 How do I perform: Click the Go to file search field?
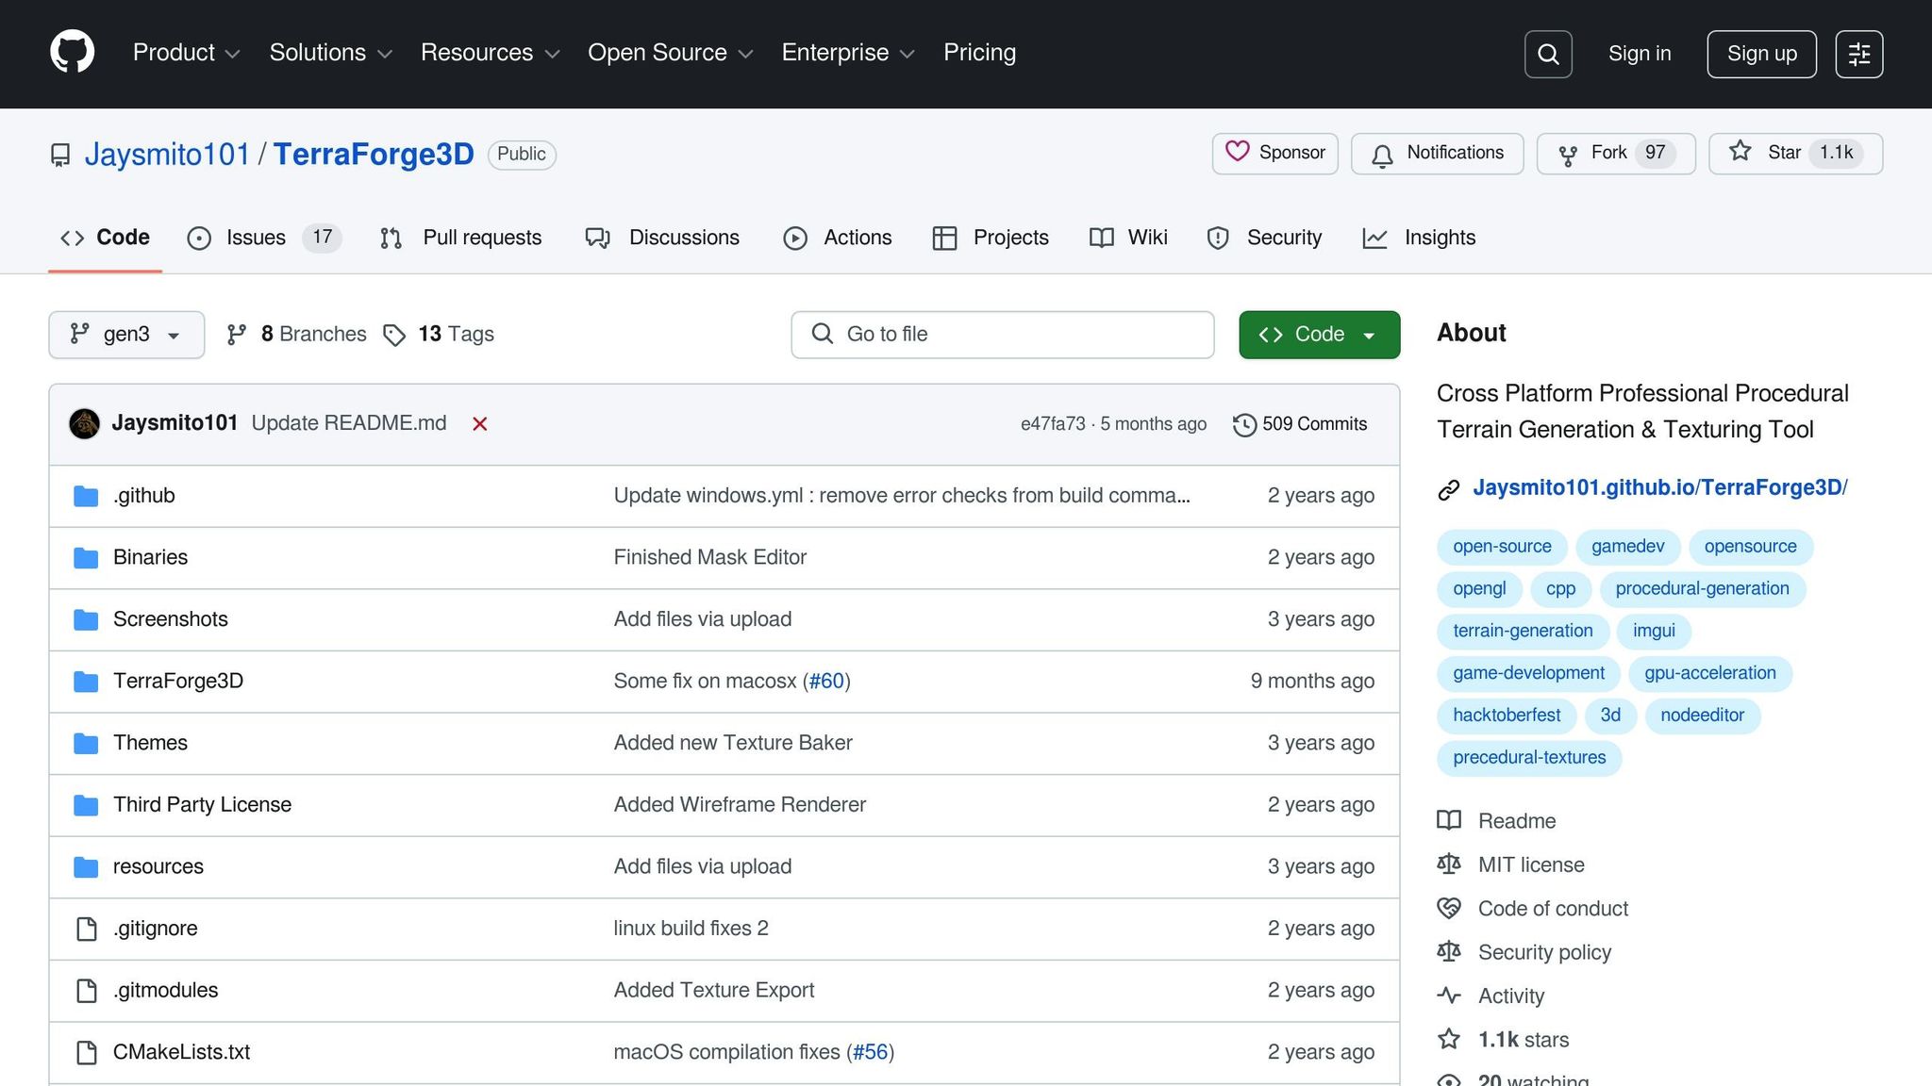click(x=1002, y=335)
